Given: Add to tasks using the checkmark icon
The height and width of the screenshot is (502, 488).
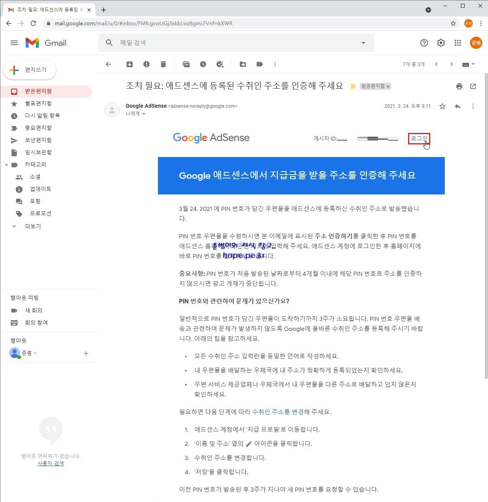Looking at the screenshot, I should (220, 64).
